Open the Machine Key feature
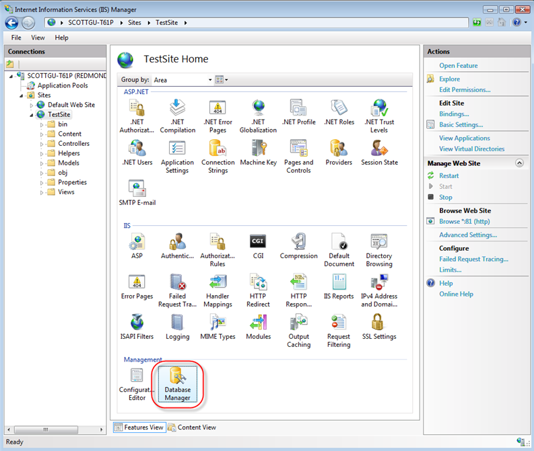The width and height of the screenshot is (534, 451). pyautogui.click(x=258, y=153)
